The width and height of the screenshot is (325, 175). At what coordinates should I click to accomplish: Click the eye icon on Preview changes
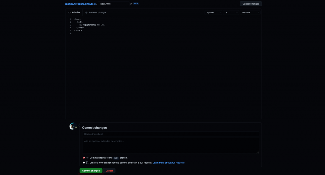click(87, 13)
